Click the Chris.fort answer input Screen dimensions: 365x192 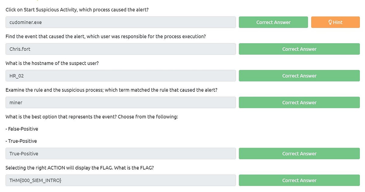coord(120,49)
